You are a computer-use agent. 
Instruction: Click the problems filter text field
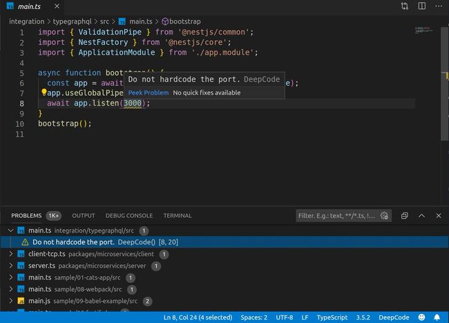coord(337,216)
